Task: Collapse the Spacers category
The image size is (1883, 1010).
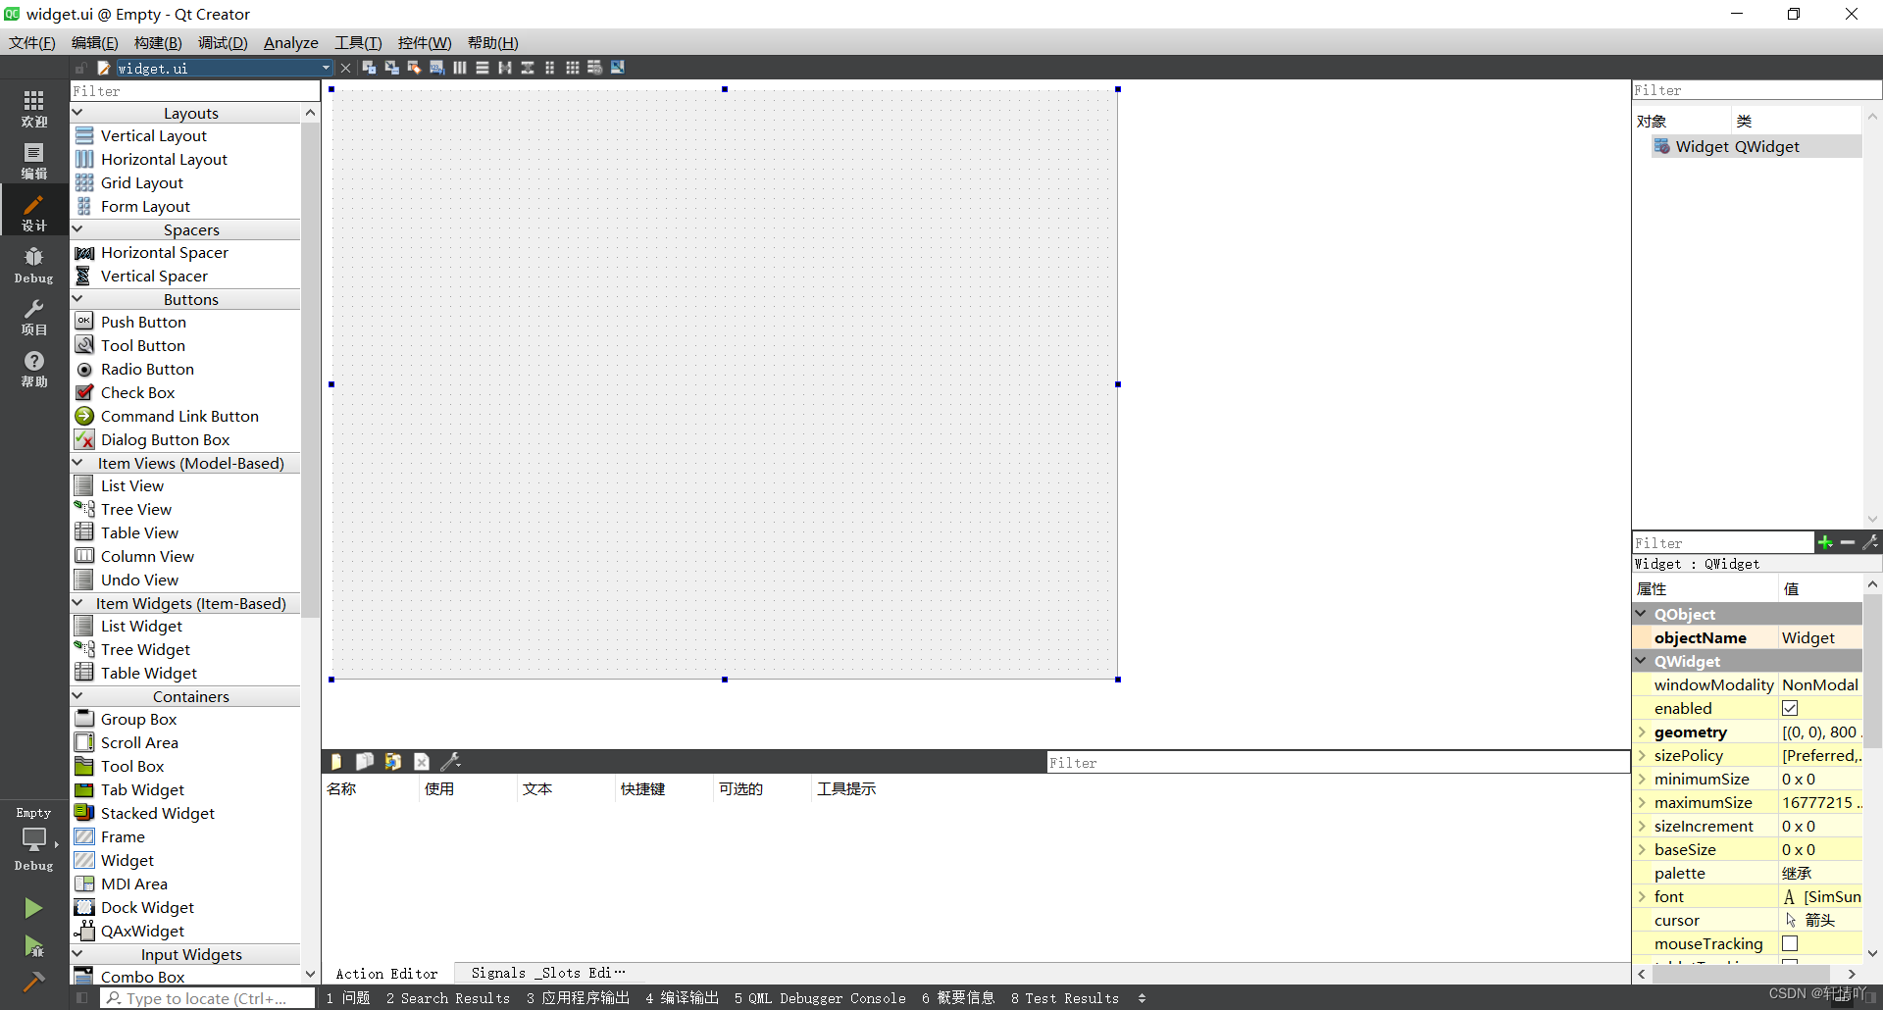Action: [77, 229]
